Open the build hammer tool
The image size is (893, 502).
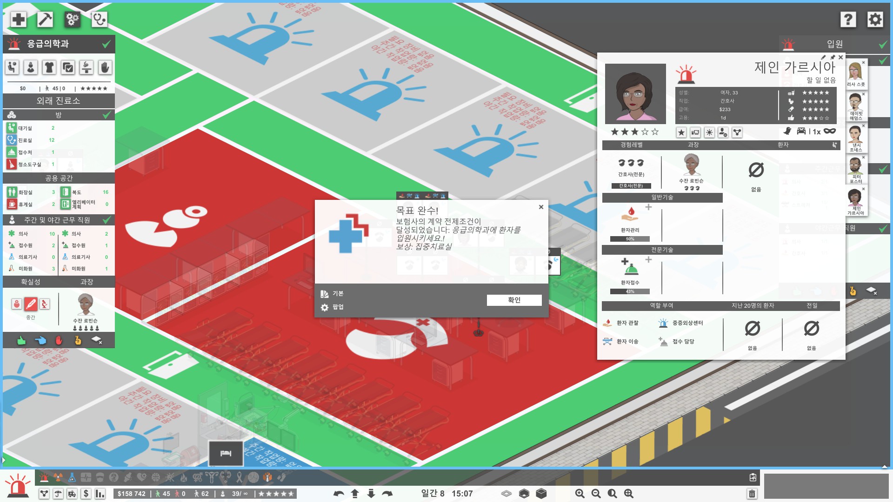45,19
